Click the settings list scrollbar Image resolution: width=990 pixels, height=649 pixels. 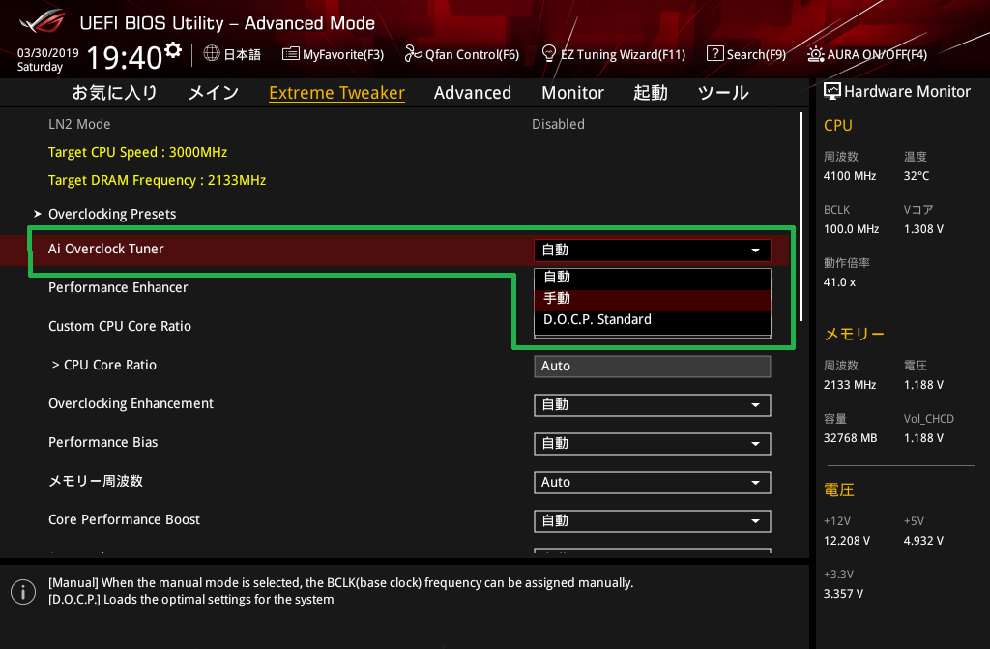801,216
